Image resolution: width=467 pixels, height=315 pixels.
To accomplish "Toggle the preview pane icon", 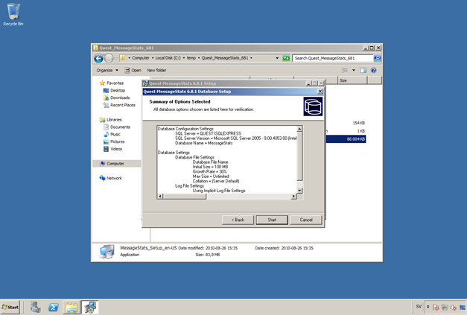I will click(x=363, y=70).
